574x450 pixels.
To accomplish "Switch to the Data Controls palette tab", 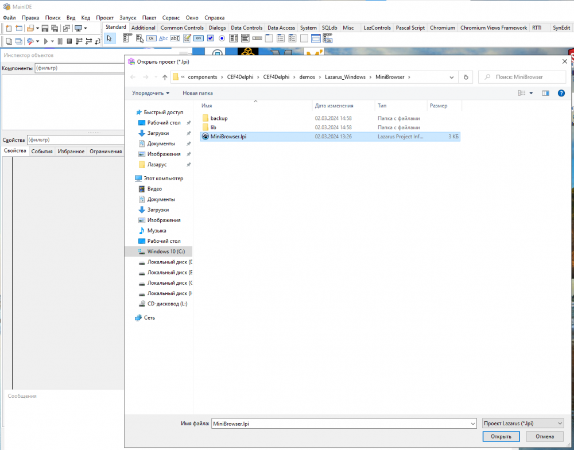I will [246, 28].
